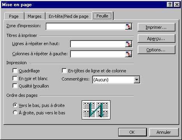
Task: Click range selector icon for Zone d'impression
Action: [128, 26]
